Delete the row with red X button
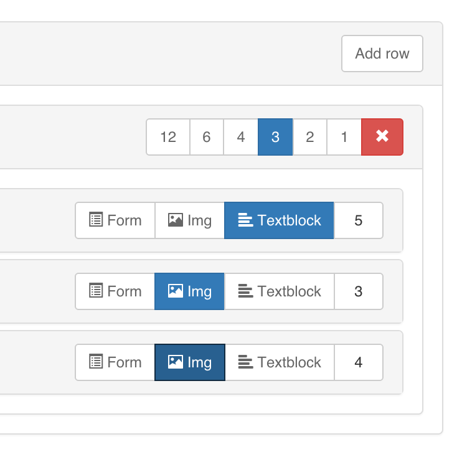457x457 pixels. tap(382, 137)
